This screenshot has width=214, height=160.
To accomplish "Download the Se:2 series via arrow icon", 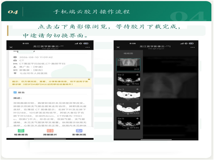I will coord(137,75).
